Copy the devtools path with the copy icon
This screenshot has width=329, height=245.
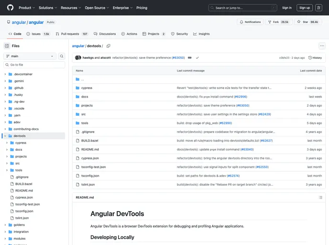pyautogui.click(x=108, y=46)
